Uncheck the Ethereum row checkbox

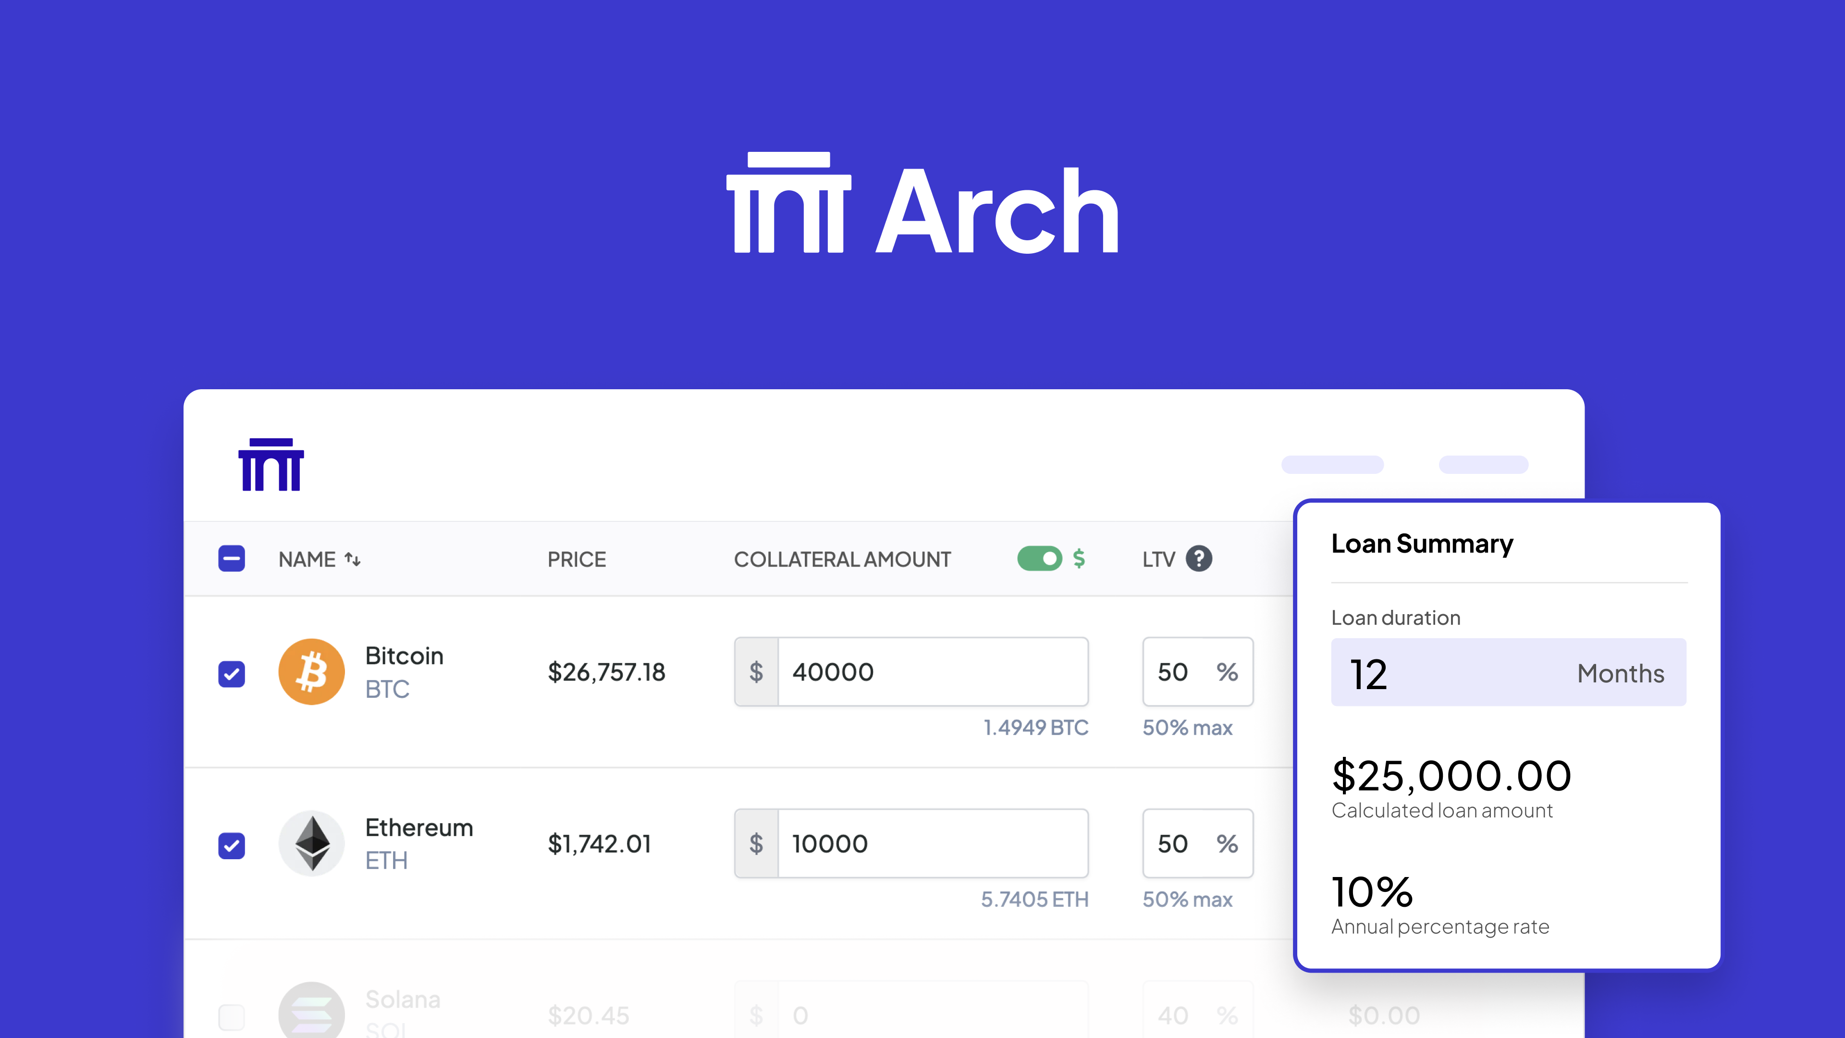[x=231, y=845]
